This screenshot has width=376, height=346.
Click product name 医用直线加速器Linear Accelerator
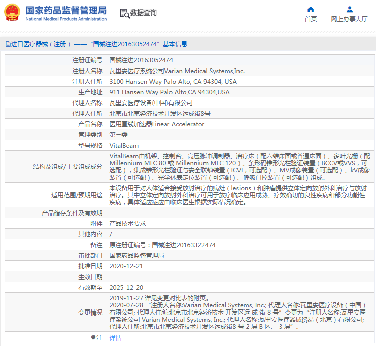[157, 124]
